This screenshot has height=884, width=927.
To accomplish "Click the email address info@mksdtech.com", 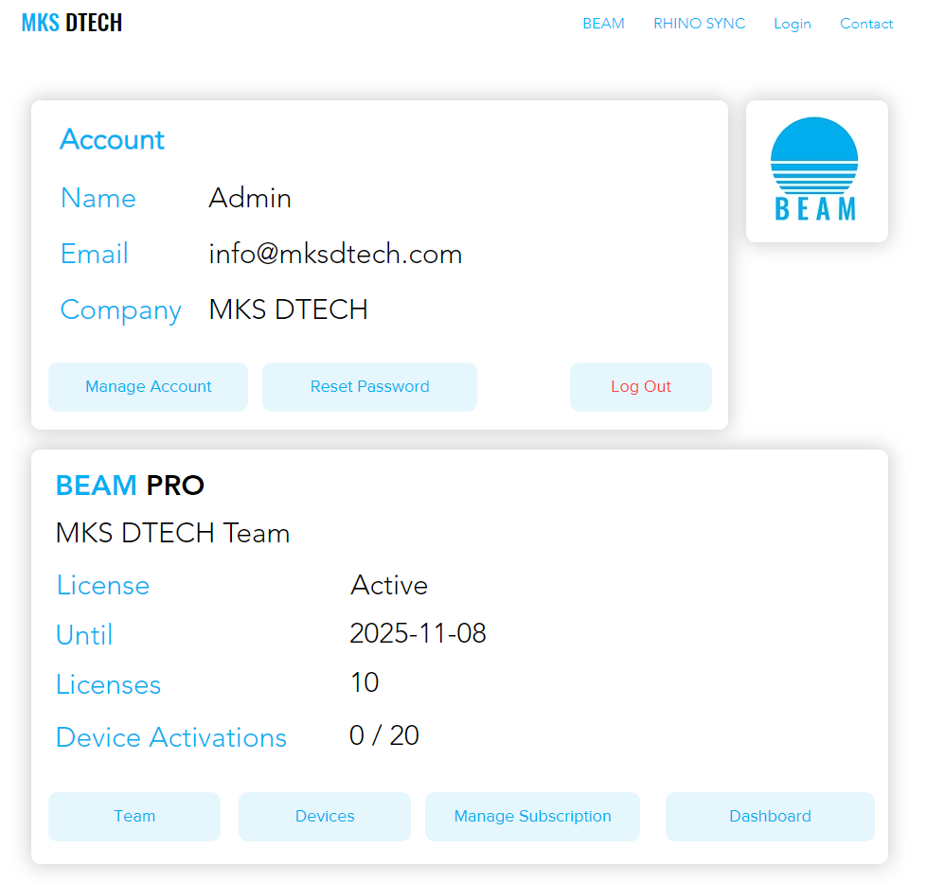I will click(x=335, y=254).
